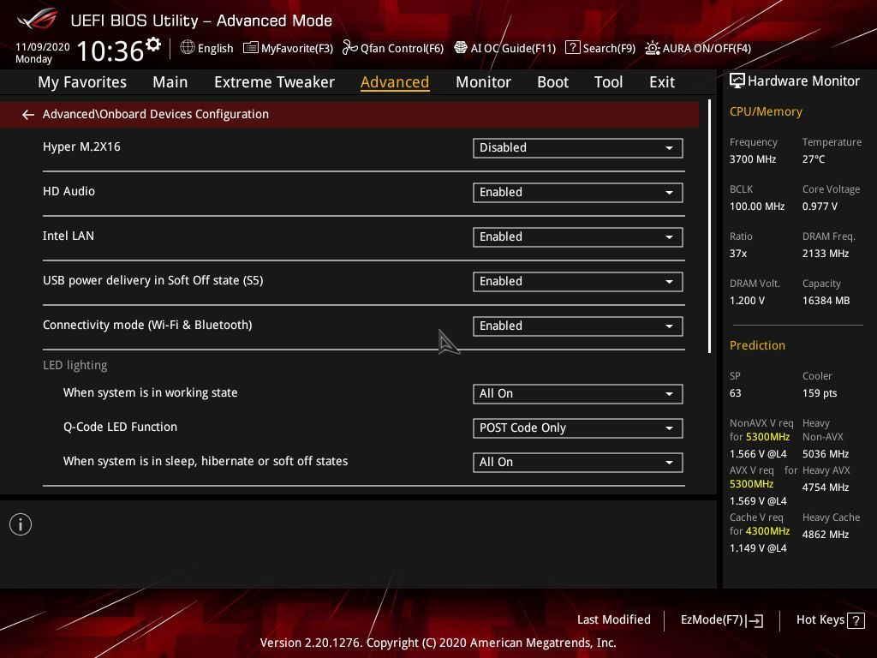Go to the Boot tab
Image resolution: width=877 pixels, height=658 pixels.
pos(552,82)
